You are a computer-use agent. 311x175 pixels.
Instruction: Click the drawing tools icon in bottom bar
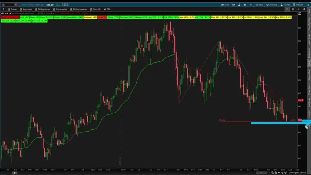286,173
